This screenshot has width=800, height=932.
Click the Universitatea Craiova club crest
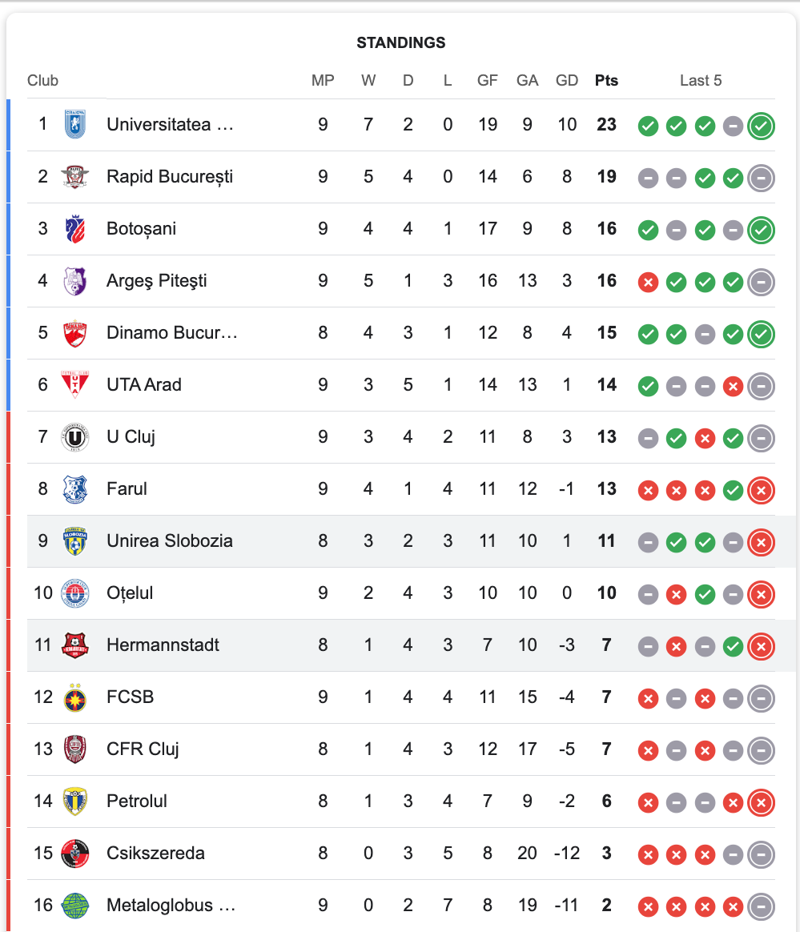(75, 124)
